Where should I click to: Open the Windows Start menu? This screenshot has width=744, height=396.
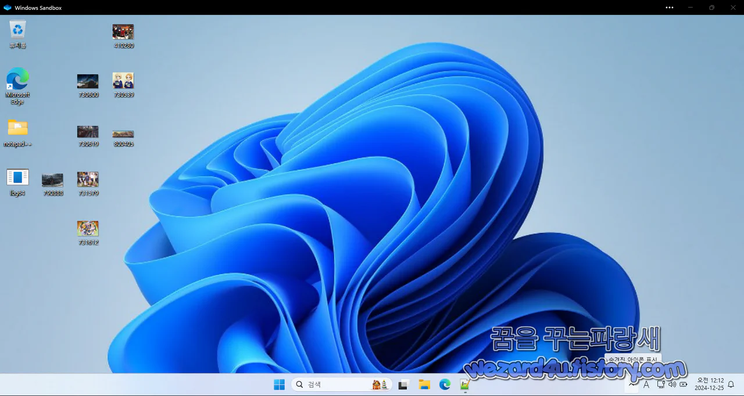coord(279,384)
